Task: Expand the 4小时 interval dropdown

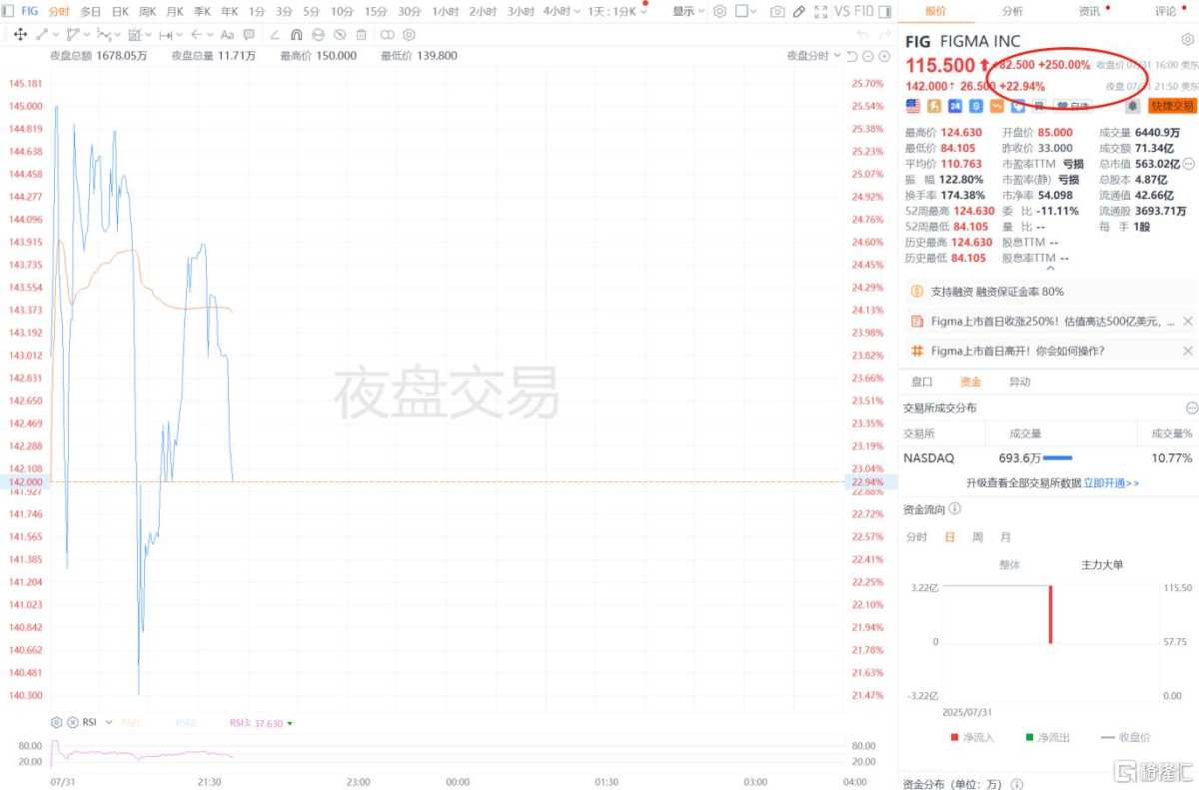Action: click(578, 11)
